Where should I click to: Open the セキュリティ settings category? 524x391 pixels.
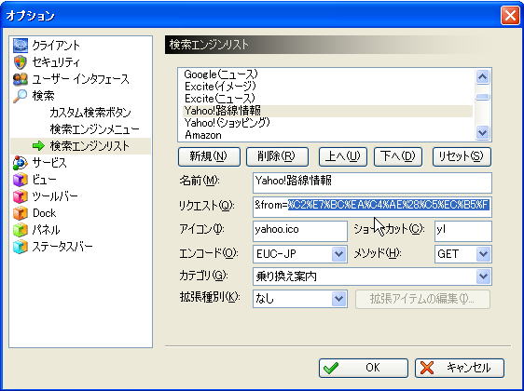pos(56,62)
